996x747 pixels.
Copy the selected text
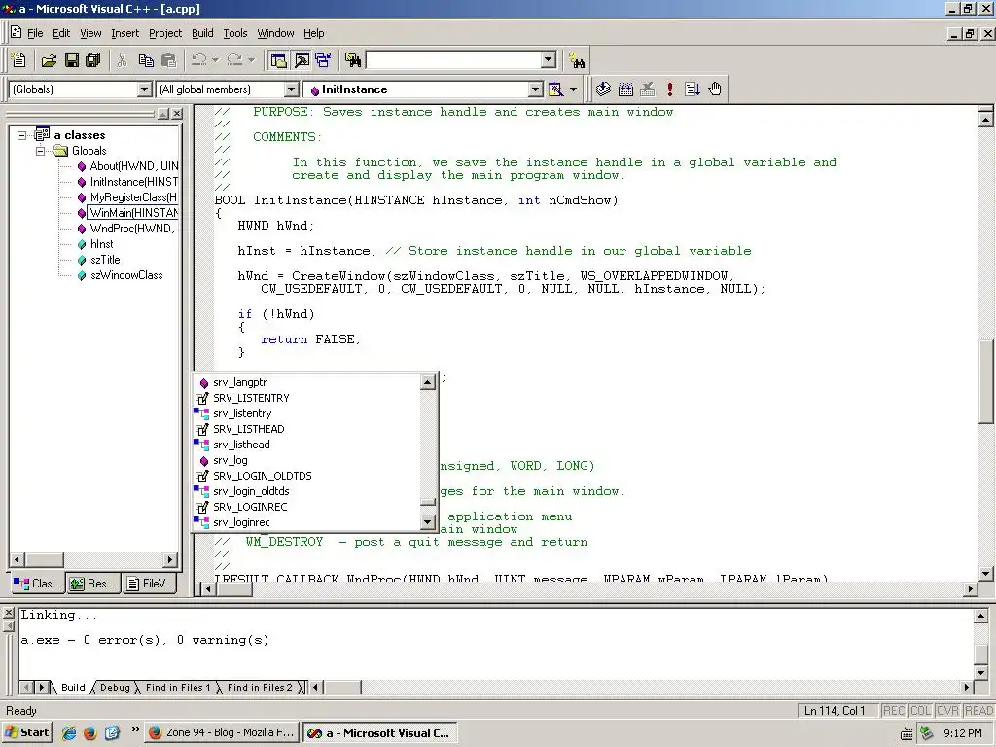click(146, 60)
